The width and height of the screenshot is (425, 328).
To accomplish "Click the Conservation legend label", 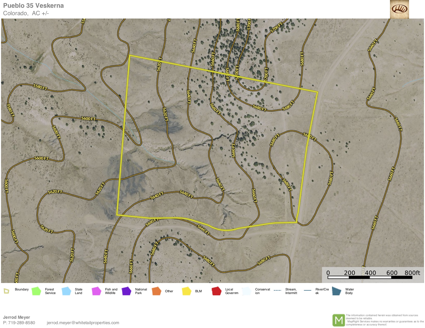I will (262, 291).
